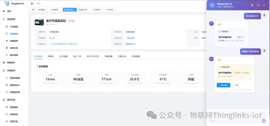Open 数据表设计 in the sidebar
270x126 pixels.
15,85
